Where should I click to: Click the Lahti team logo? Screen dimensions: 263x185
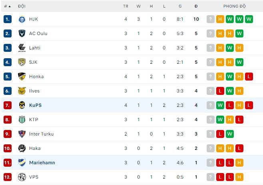(x=22, y=48)
